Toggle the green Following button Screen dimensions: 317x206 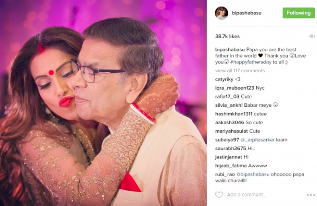299,13
